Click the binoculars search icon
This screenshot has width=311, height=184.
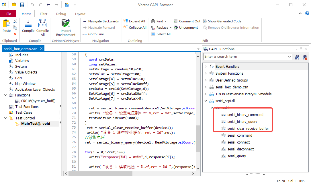297,57
